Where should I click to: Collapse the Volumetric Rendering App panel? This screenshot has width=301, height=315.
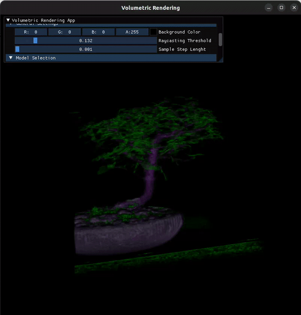tap(8, 20)
